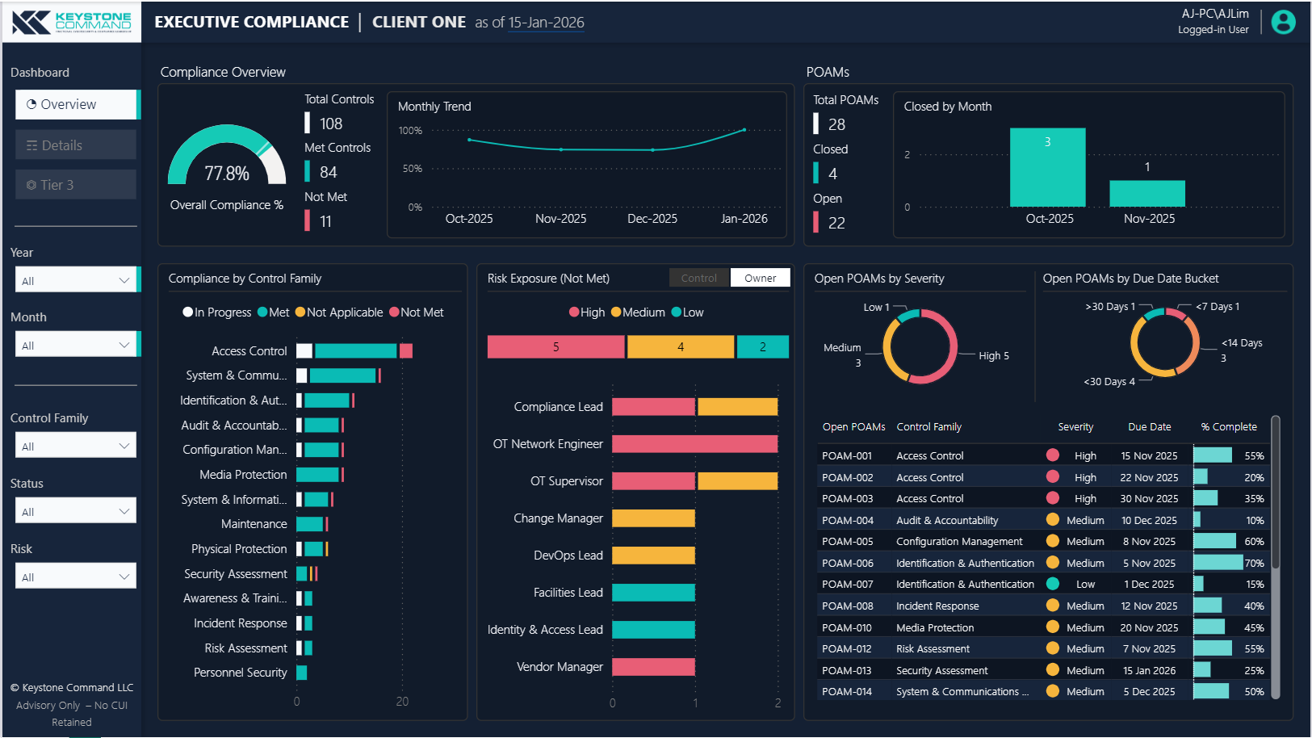Click the Met legend marker in Control Family chart
Image resolution: width=1312 pixels, height=738 pixels.
[x=262, y=312]
